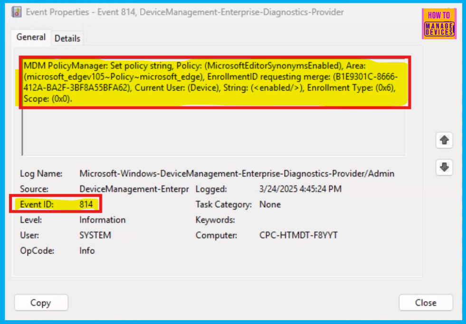Image resolution: width=466 pixels, height=324 pixels.
Task: Click the User value SYSTEM
Action: 95,236
